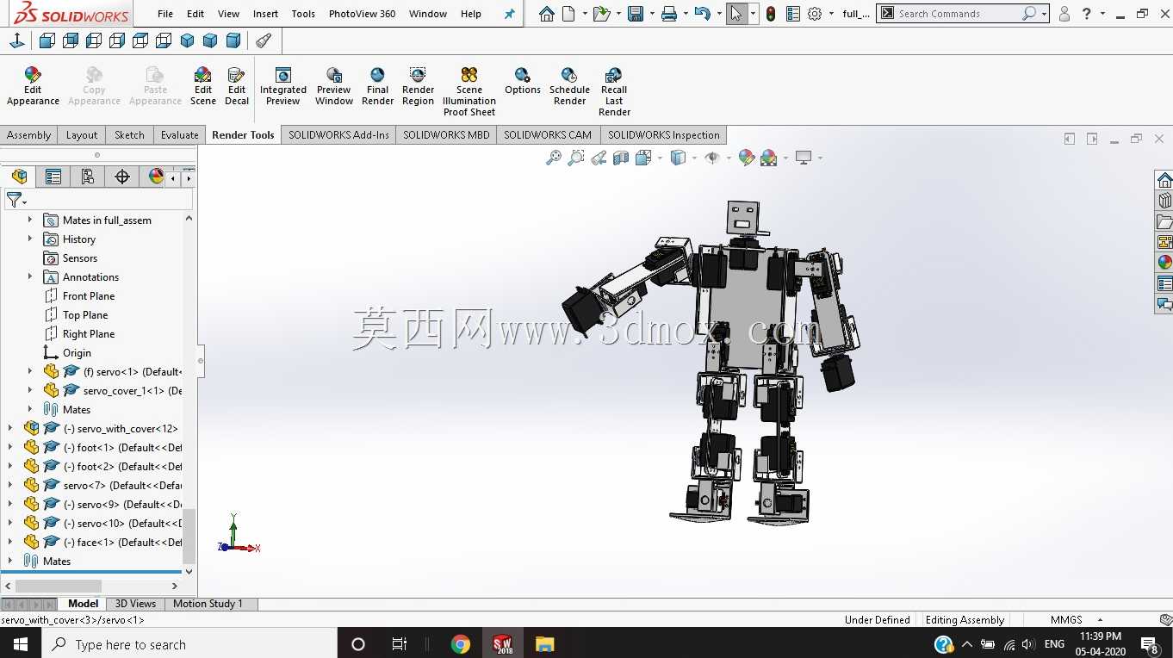Switch to the Evaluate tab
This screenshot has height=658, width=1173.
[x=179, y=134]
